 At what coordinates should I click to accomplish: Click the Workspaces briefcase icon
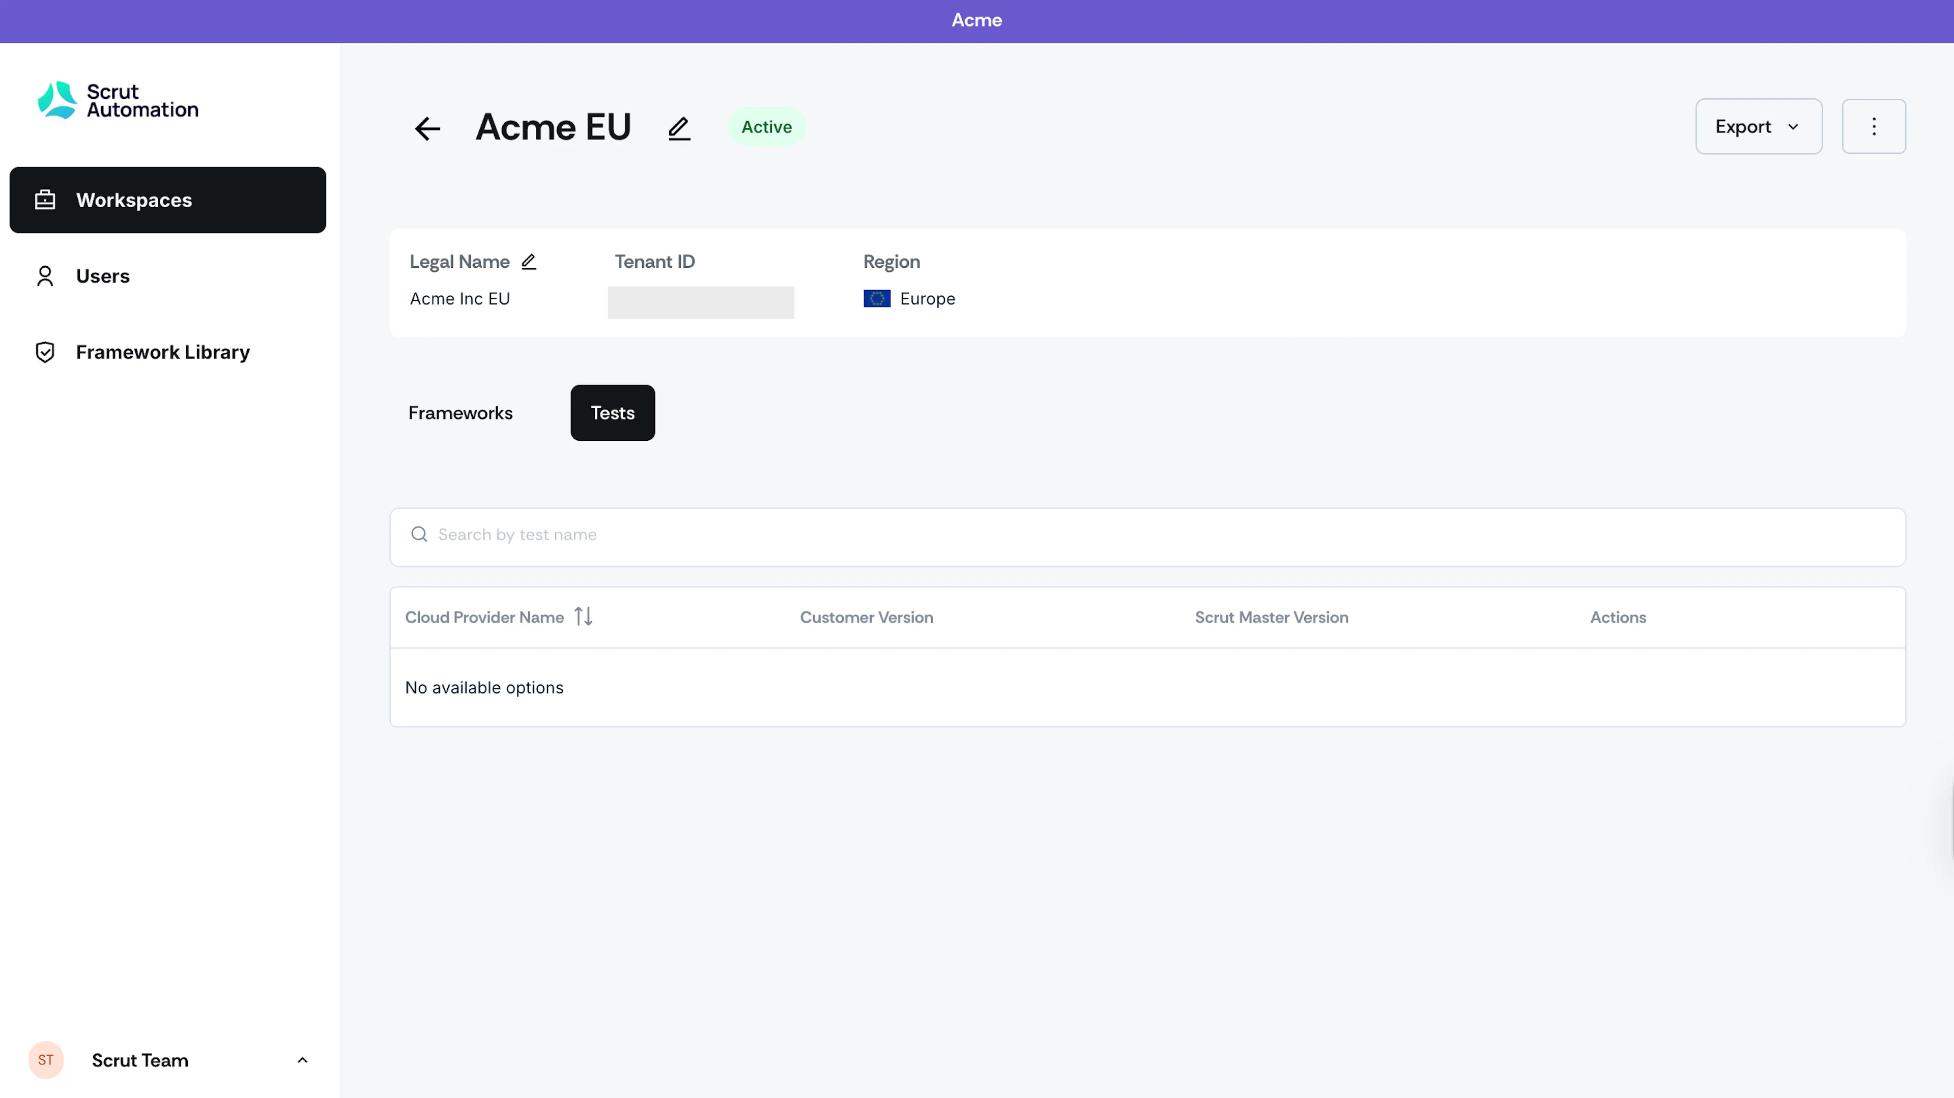45,200
